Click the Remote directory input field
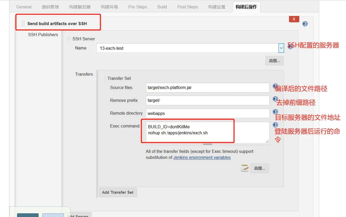This screenshot has height=217, width=346. 208,113
